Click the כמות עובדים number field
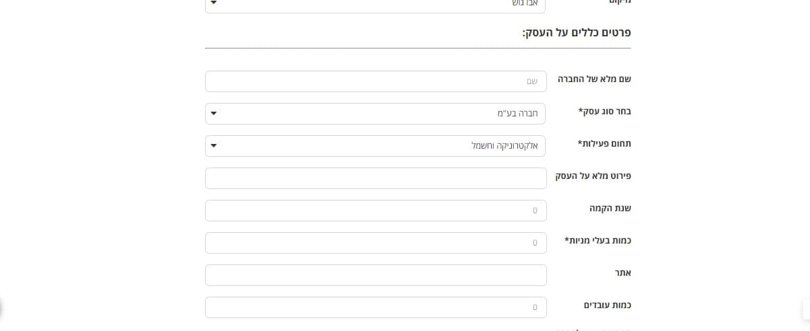This screenshot has height=331, width=810. click(x=376, y=307)
